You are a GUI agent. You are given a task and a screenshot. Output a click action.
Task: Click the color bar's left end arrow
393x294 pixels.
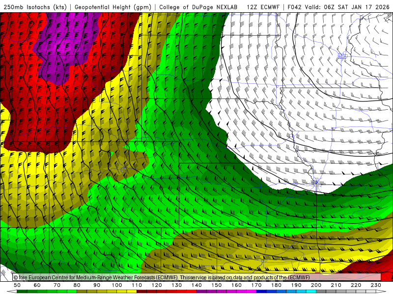pos(12,292)
